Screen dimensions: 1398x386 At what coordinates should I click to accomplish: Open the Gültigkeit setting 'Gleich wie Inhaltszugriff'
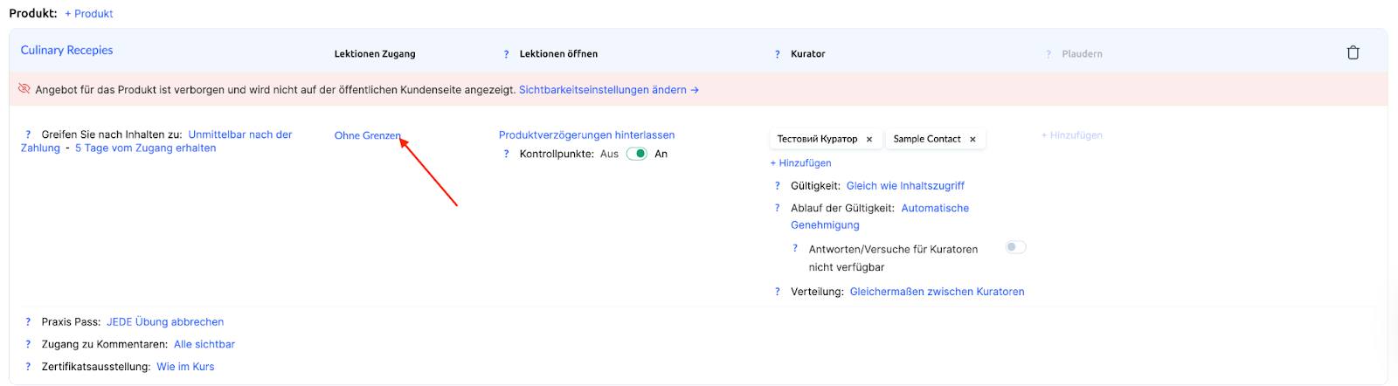(x=905, y=186)
